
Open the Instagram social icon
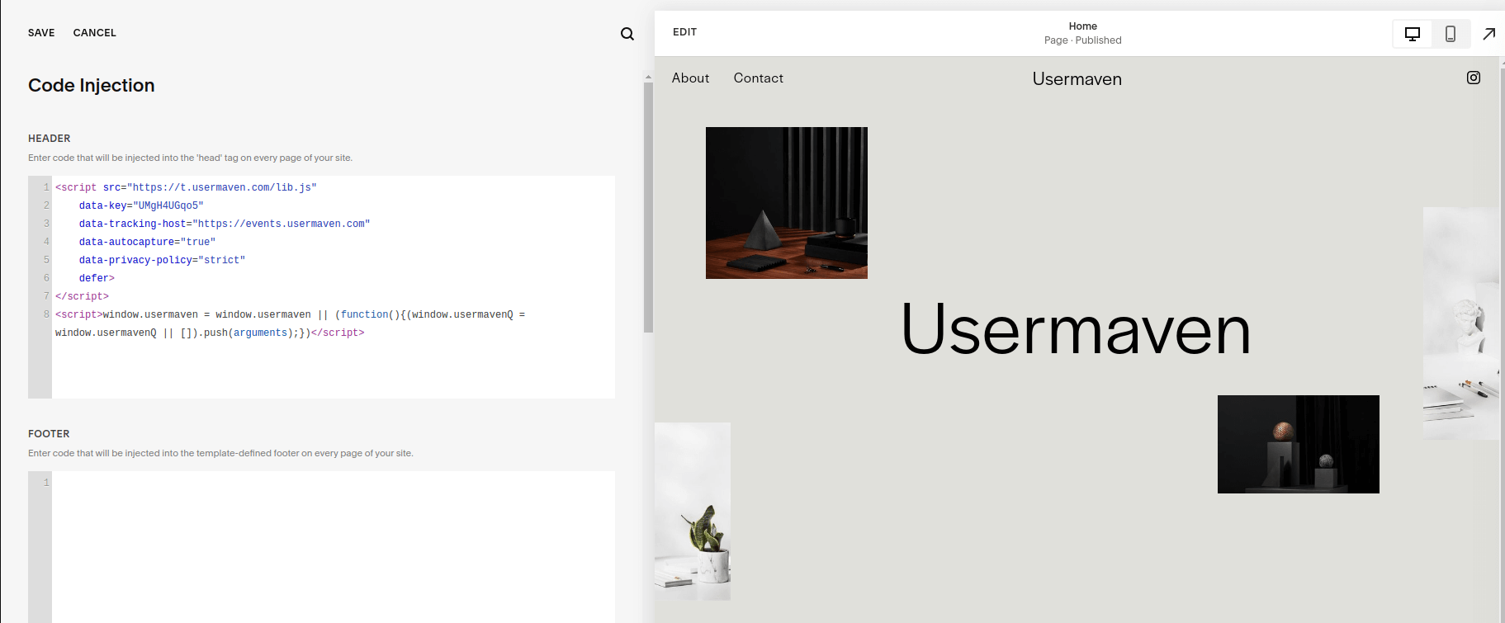(x=1473, y=78)
